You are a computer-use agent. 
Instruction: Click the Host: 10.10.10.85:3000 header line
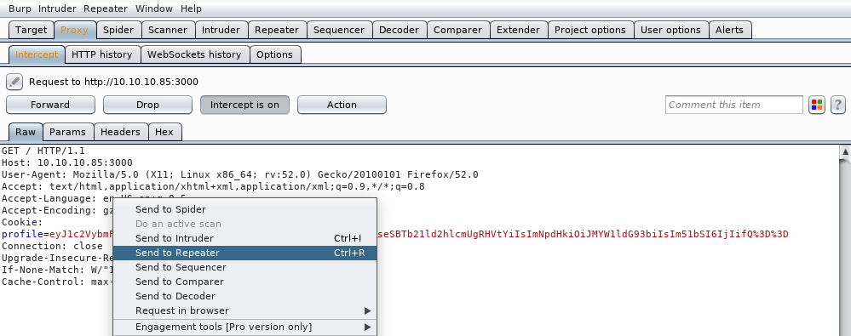pos(67,162)
